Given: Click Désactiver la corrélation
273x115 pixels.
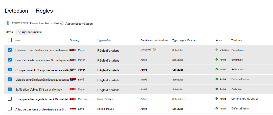Looking at the screenshot, I should pos(46,23).
